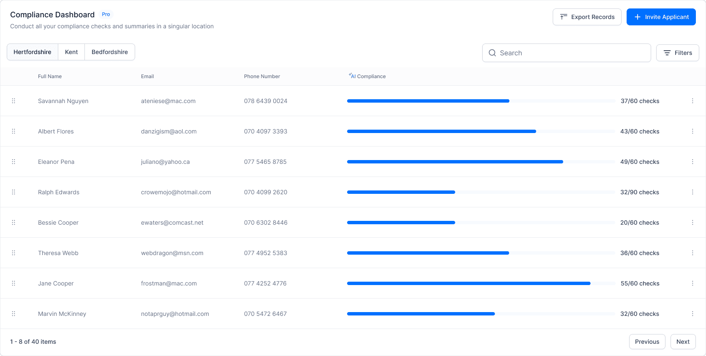Screen dimensions: 706x356
Task: Click email ewaters@comcast.net
Action: point(172,223)
